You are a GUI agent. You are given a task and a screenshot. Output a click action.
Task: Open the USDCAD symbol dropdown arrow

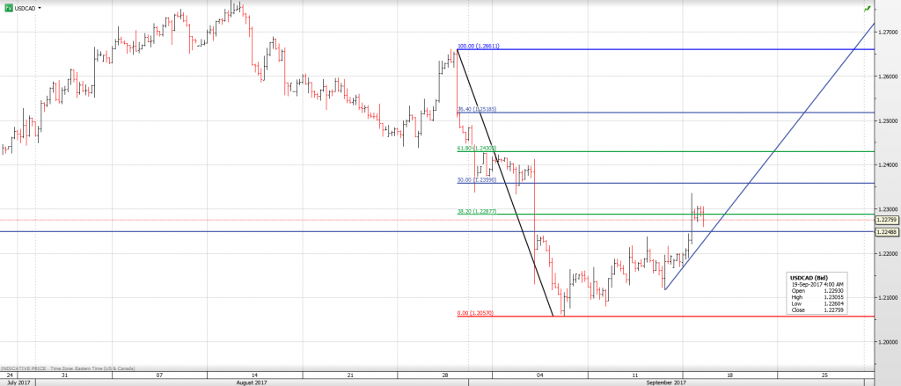pyautogui.click(x=41, y=7)
